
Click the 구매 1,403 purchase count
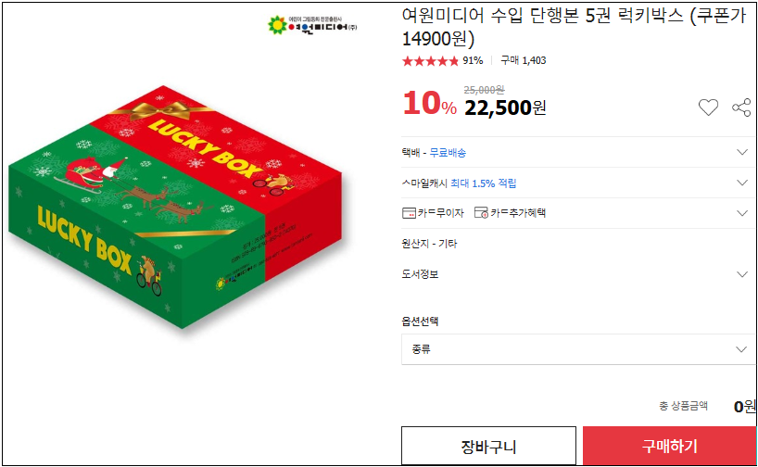click(524, 60)
